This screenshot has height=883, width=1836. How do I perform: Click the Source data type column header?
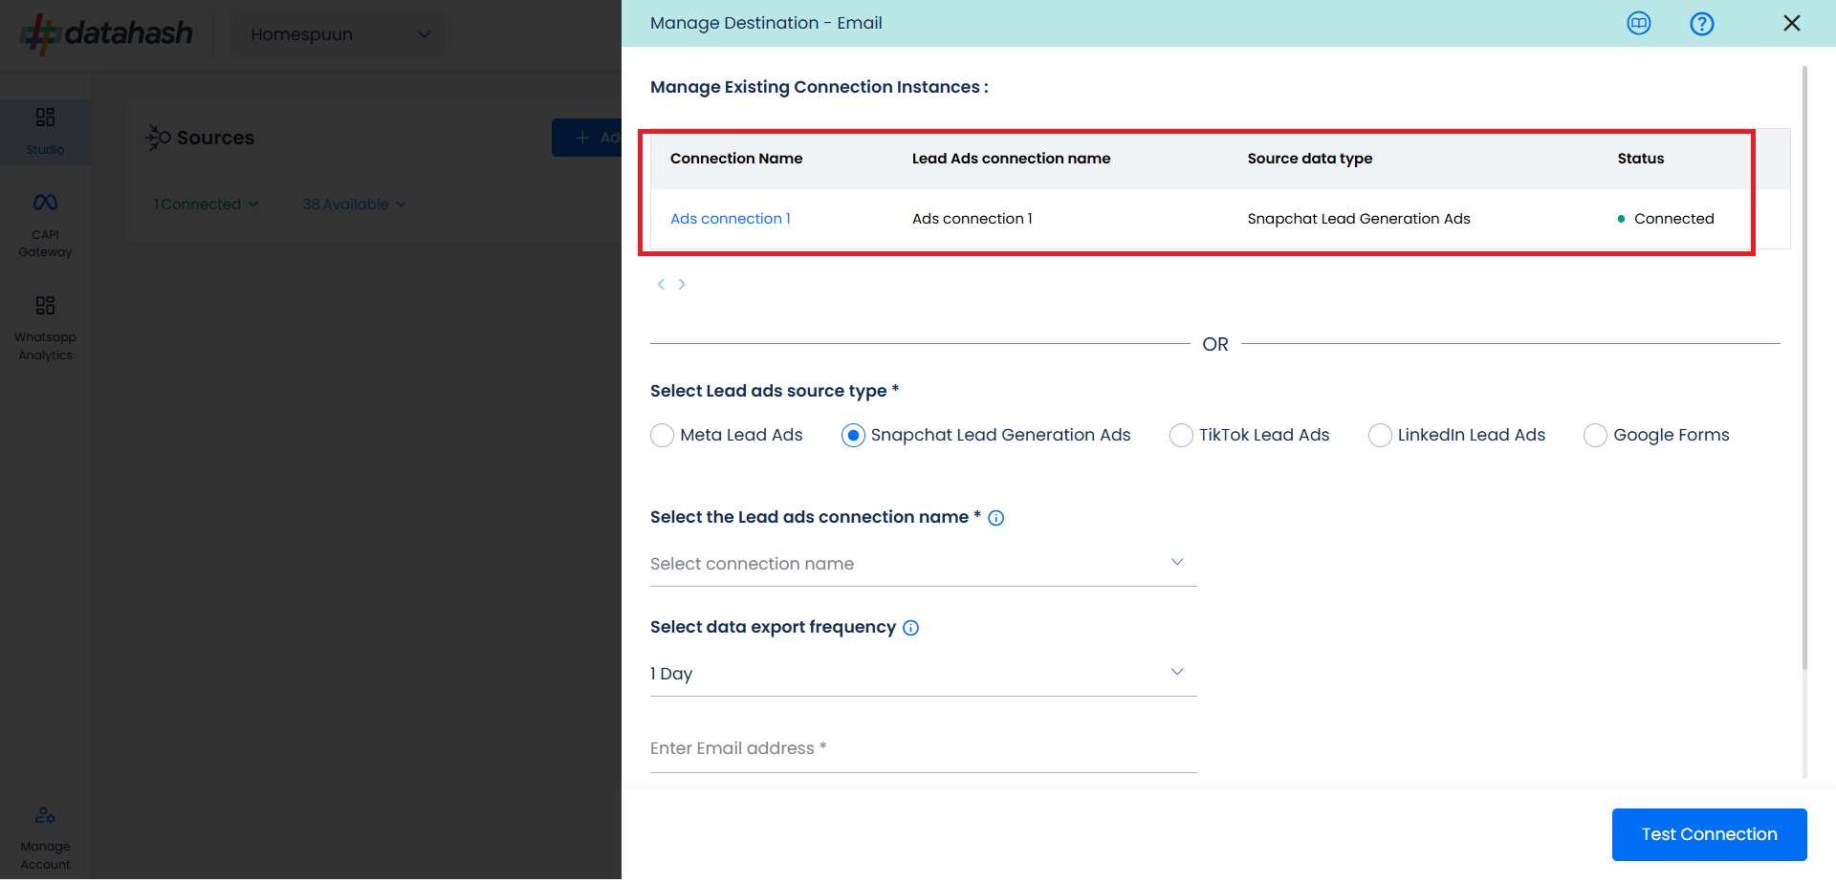[x=1309, y=159]
